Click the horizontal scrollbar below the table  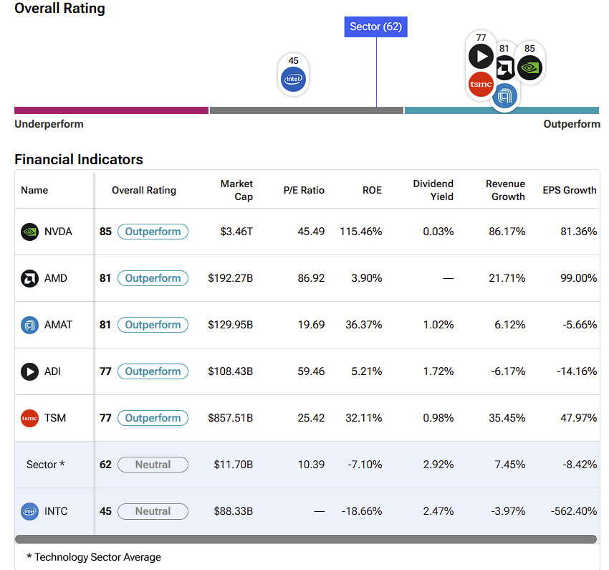[x=306, y=539]
